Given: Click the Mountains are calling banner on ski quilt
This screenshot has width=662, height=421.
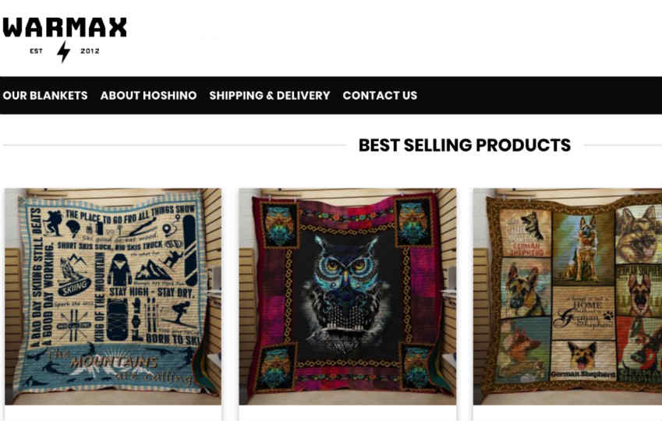Looking at the screenshot, I should tap(112, 366).
